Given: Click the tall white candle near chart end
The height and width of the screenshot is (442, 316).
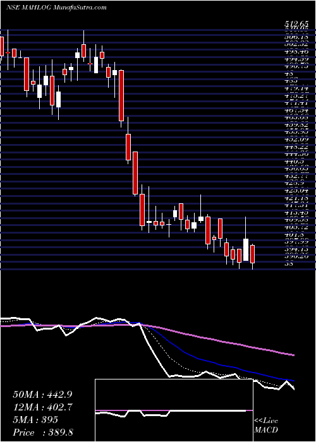Looking at the screenshot, I should 246,250.
